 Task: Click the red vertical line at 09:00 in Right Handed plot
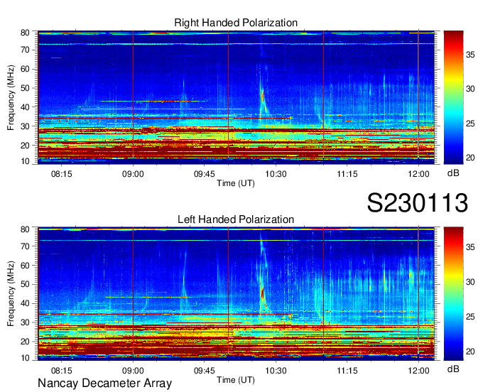(x=133, y=95)
